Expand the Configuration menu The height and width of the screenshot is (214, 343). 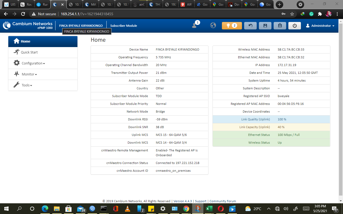pyautogui.click(x=33, y=63)
